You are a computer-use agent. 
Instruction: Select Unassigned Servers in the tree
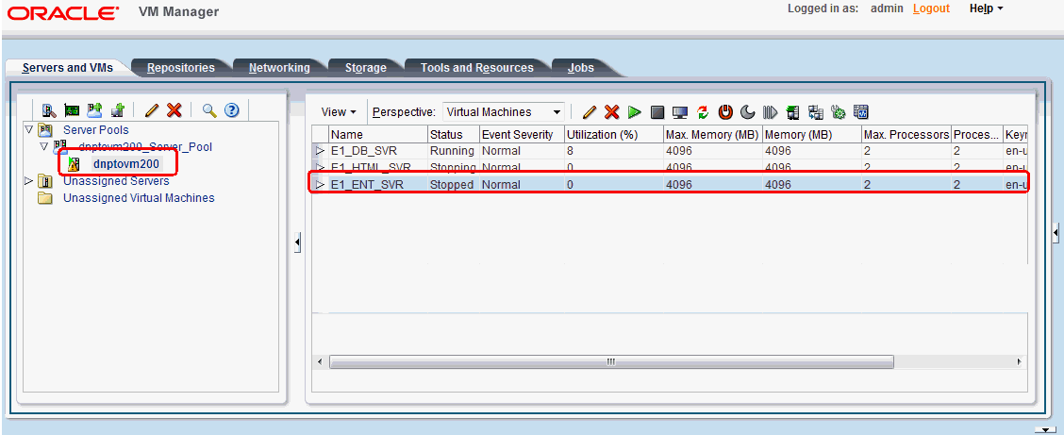coord(116,181)
